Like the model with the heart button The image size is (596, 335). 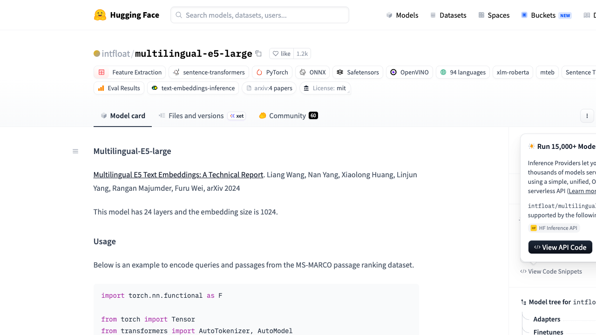[281, 54]
